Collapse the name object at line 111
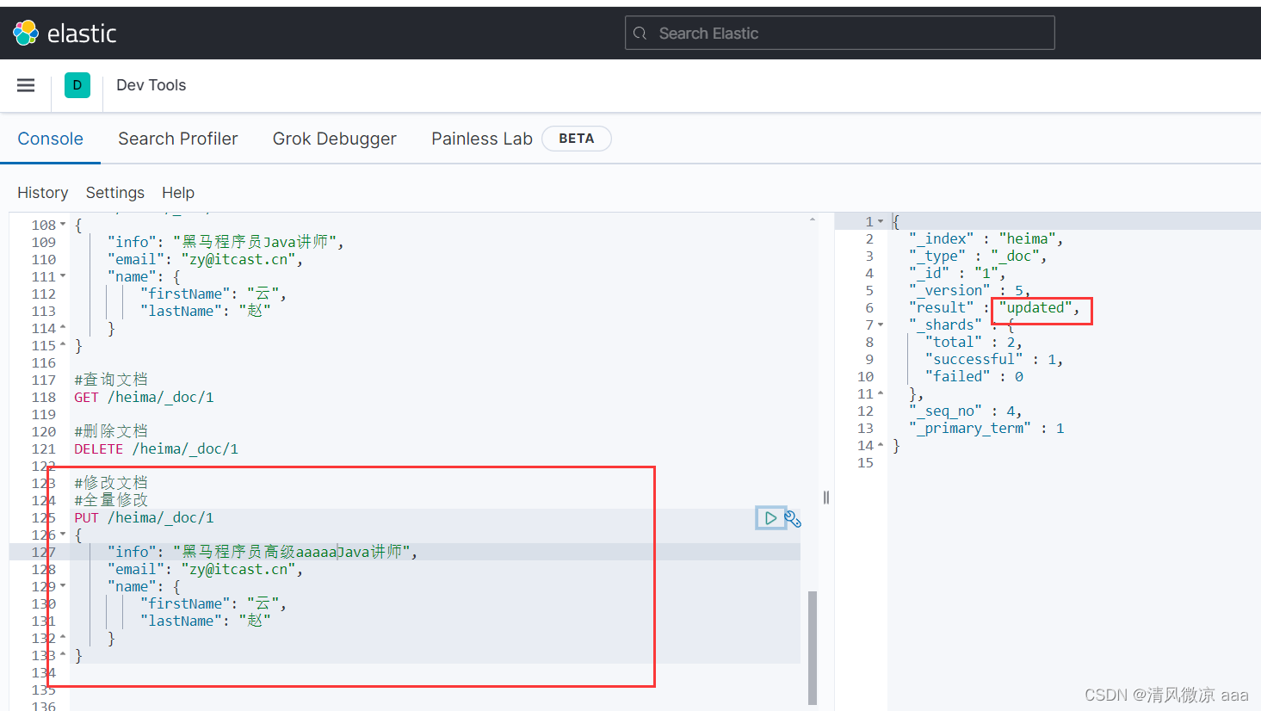 [x=63, y=276]
